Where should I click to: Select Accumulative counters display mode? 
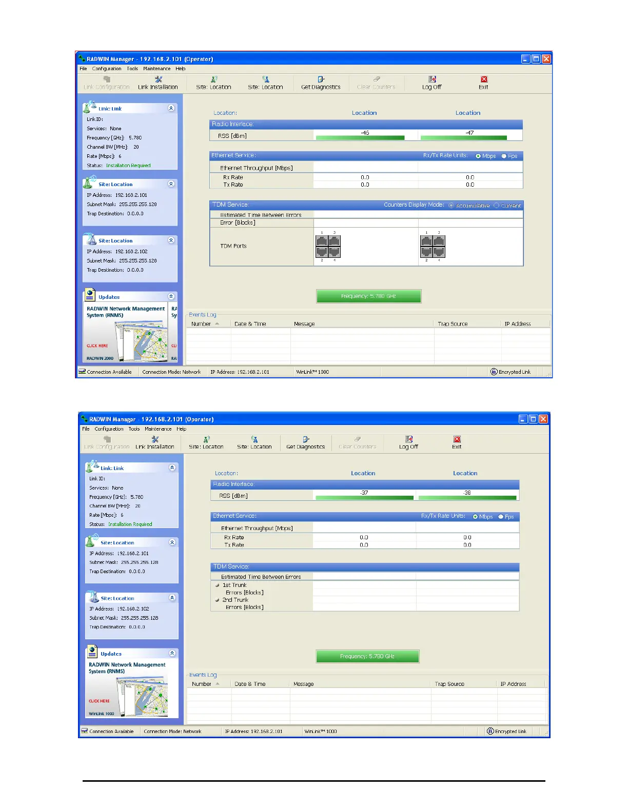(x=452, y=206)
